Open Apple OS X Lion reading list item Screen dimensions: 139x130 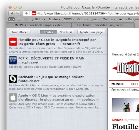[x=57, y=101]
